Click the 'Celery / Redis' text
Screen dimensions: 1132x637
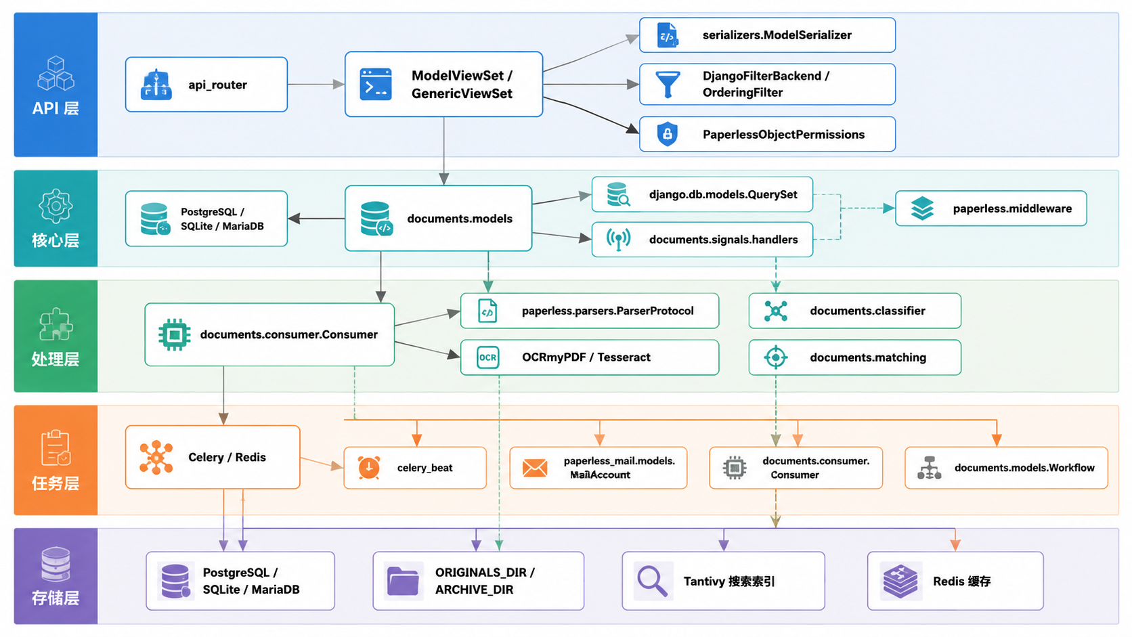(x=227, y=458)
